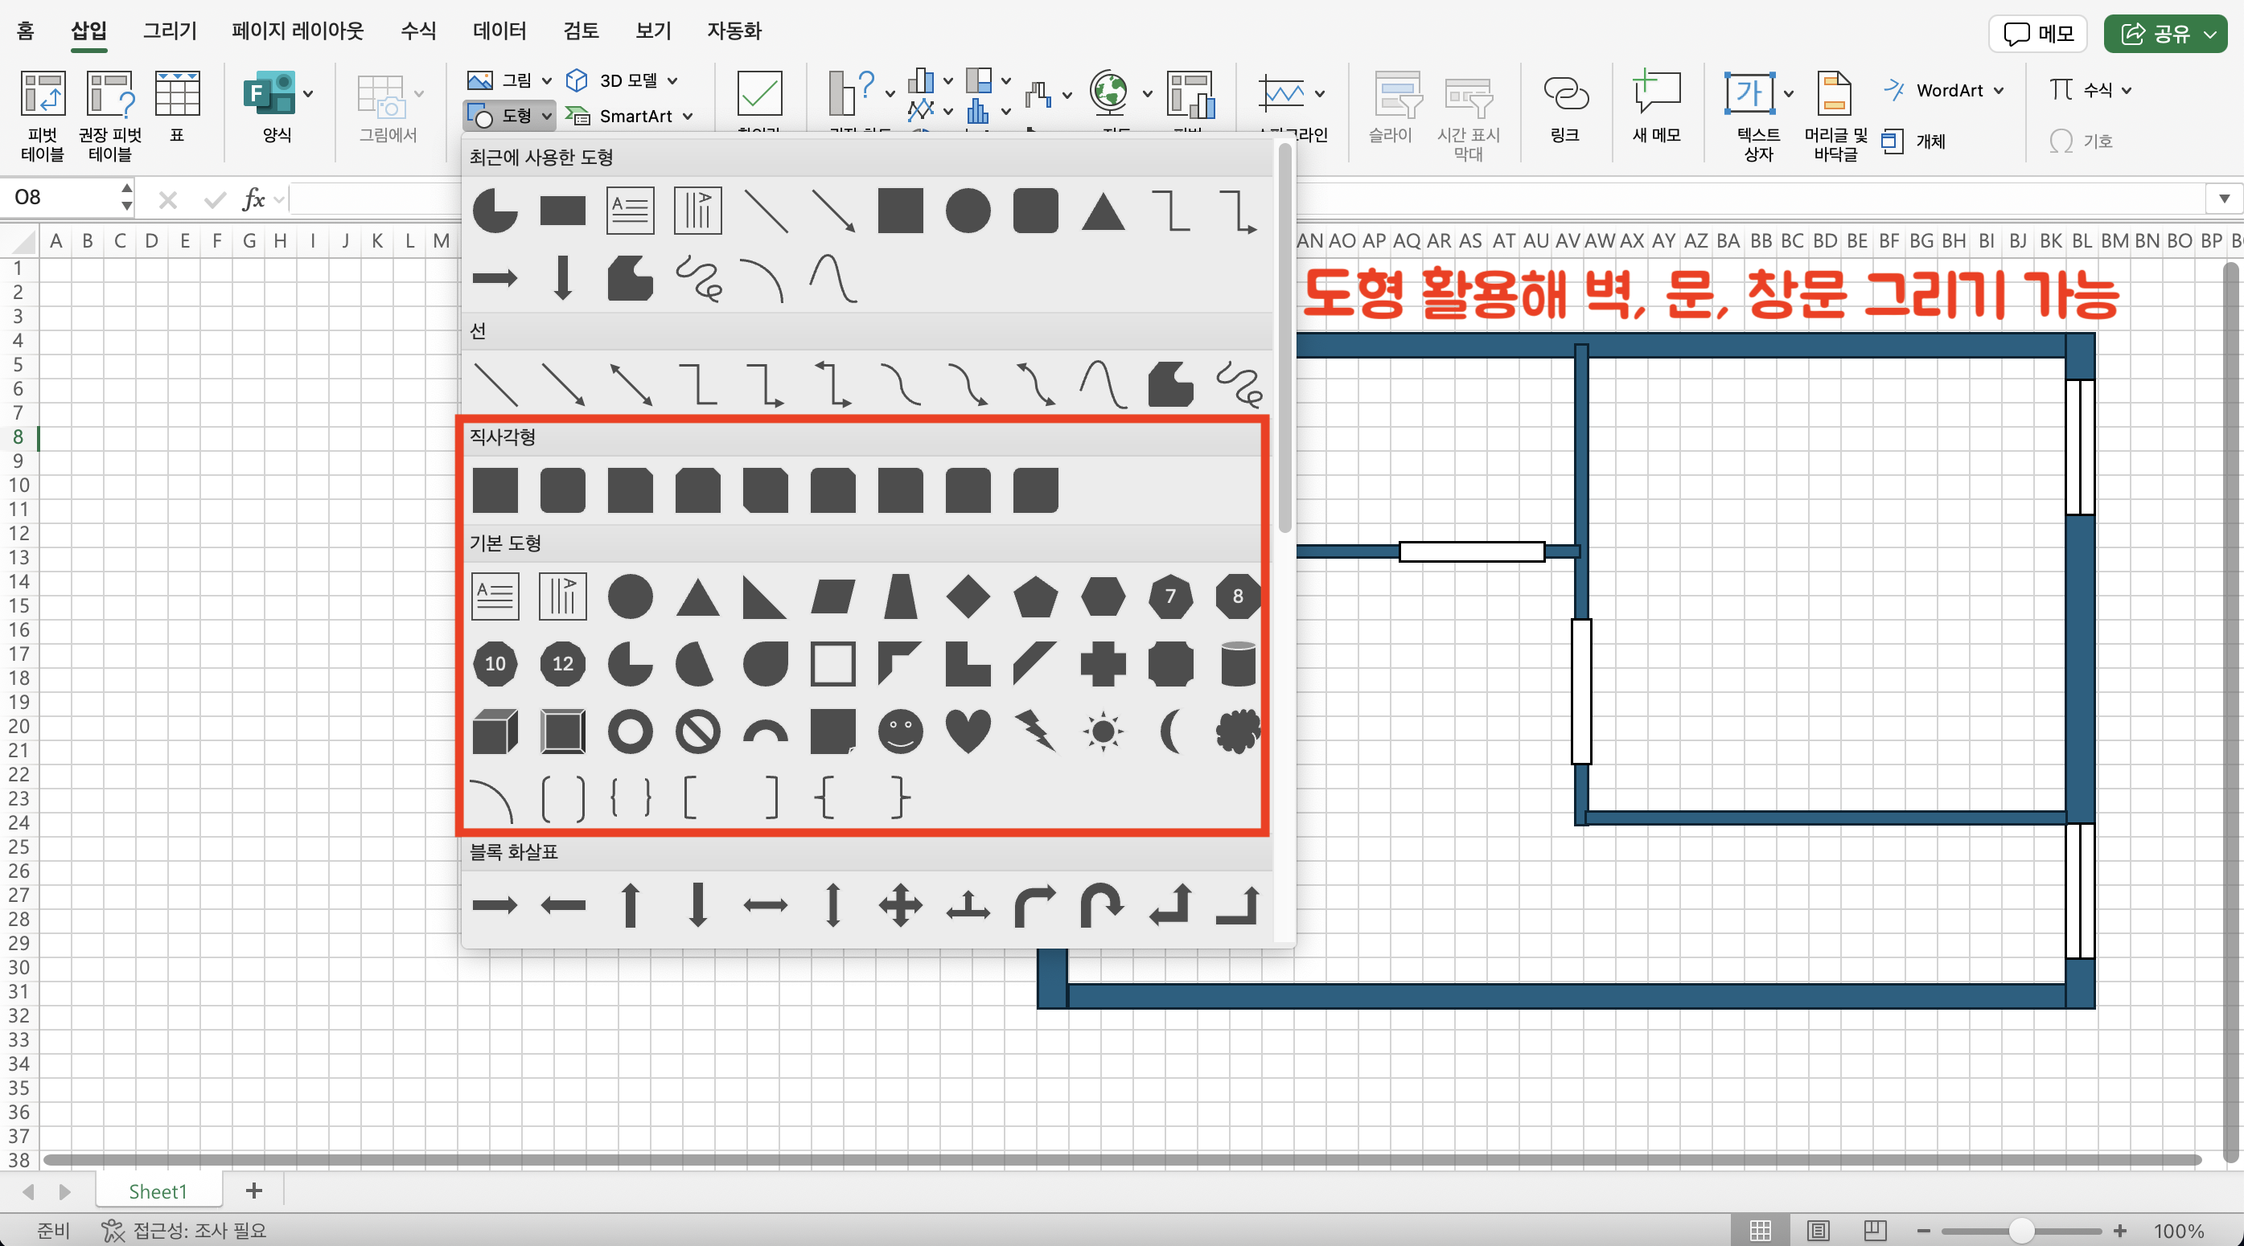
Task: Open 접근성: 조사 필요 accessibility status
Action: [184, 1231]
